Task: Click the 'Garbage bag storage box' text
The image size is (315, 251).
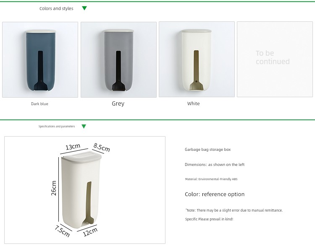Action: (208, 150)
